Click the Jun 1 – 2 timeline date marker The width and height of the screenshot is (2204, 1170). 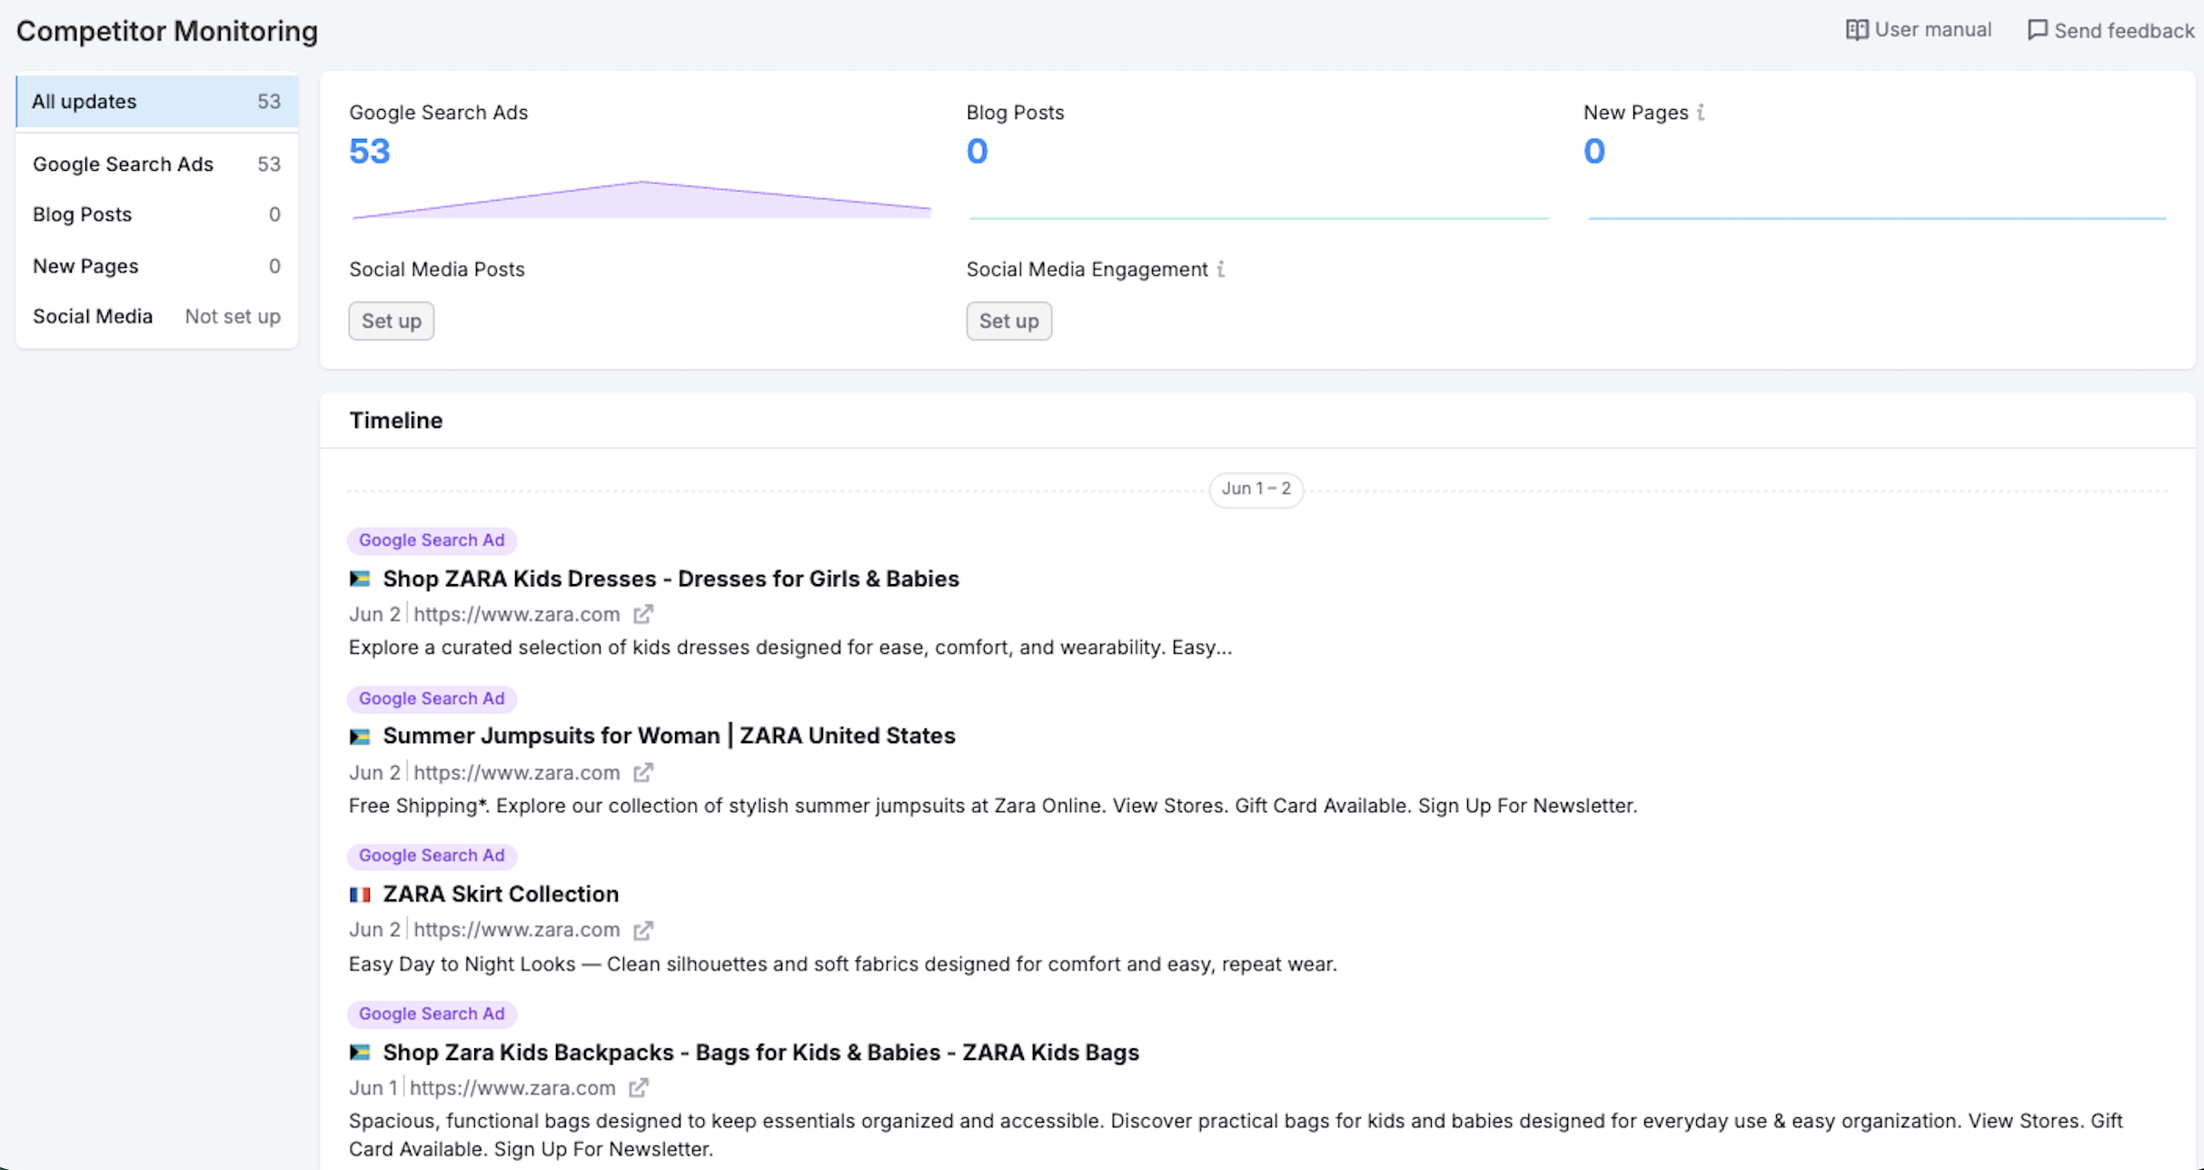point(1256,489)
